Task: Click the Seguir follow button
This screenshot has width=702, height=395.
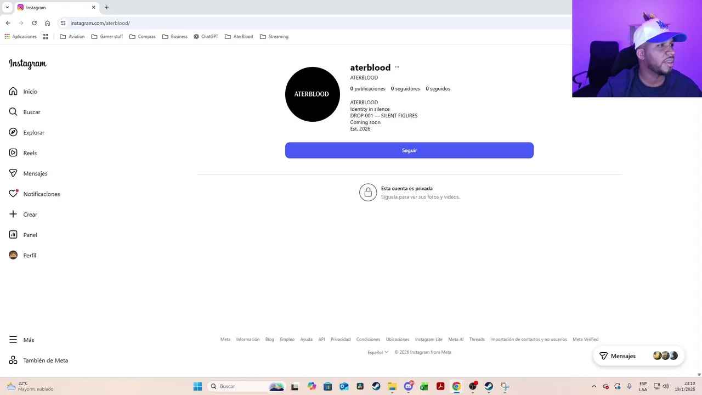Action: click(409, 150)
